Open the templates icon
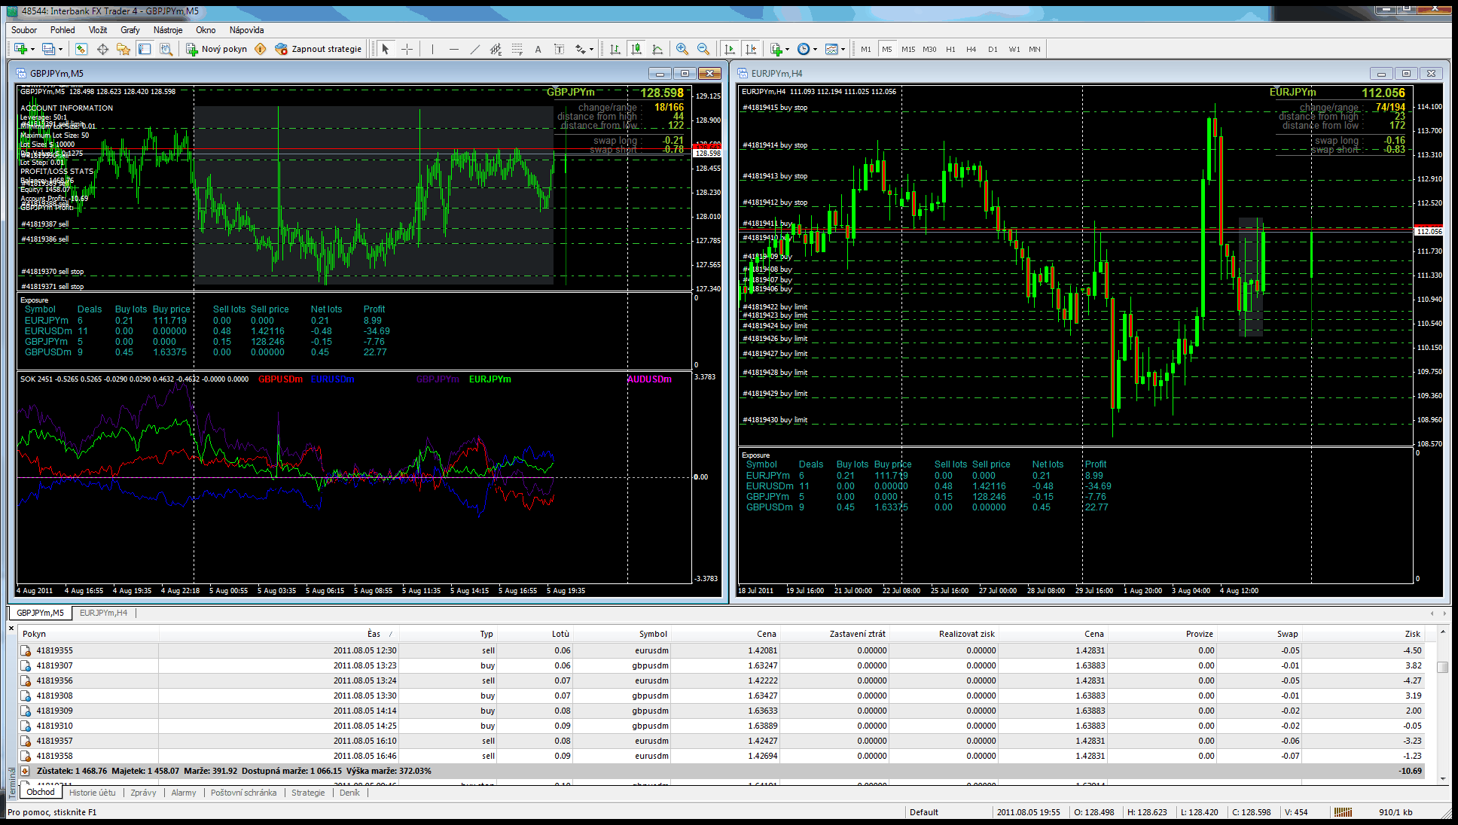 pyautogui.click(x=831, y=49)
